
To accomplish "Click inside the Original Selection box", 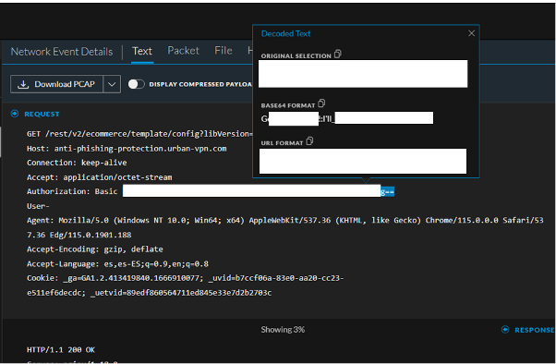I will coord(363,73).
